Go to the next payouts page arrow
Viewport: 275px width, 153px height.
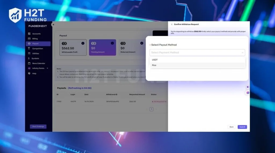(156, 109)
